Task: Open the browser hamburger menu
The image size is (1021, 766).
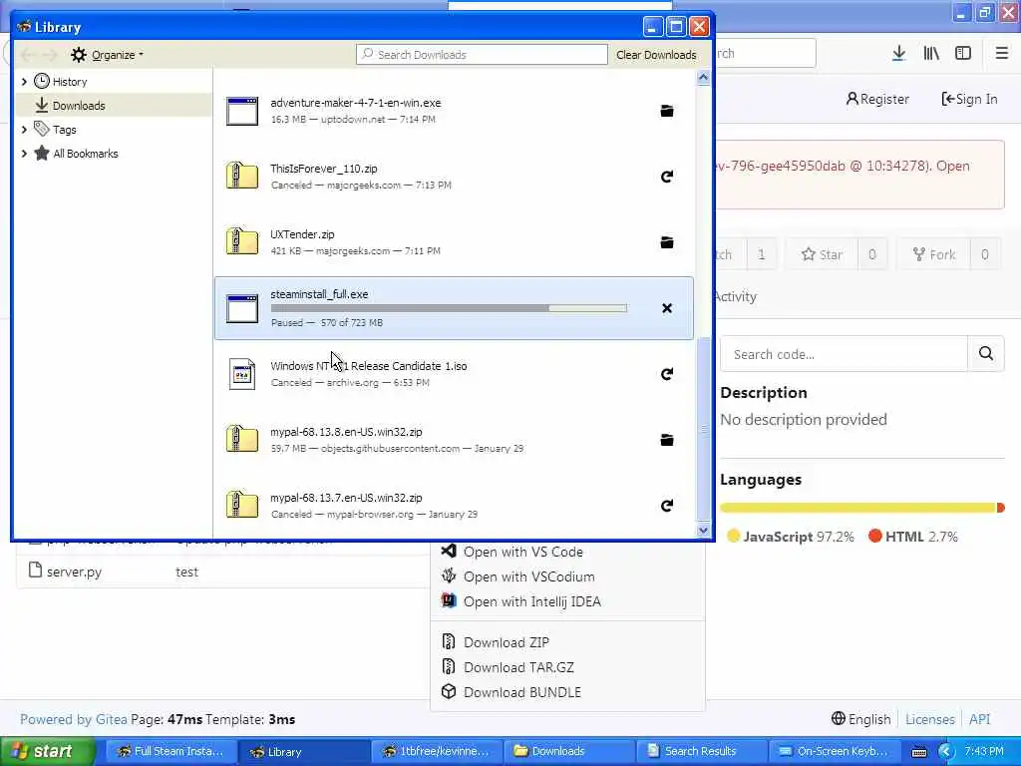Action: click(x=1001, y=54)
